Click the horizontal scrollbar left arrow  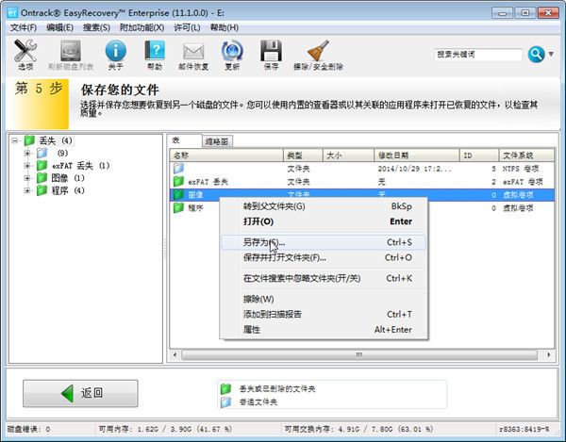click(175, 354)
